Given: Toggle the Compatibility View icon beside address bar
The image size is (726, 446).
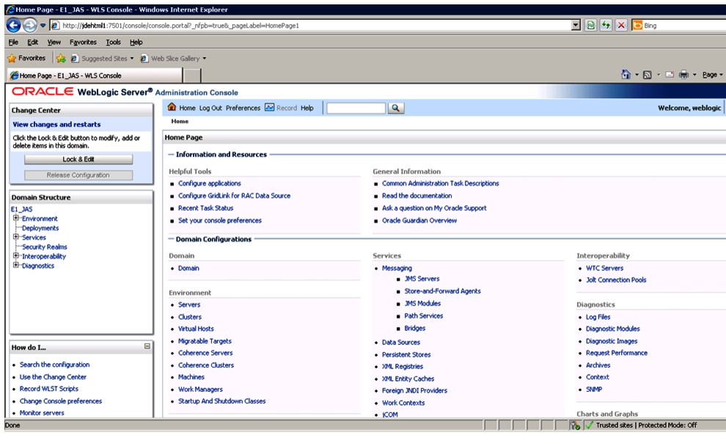Looking at the screenshot, I should [x=590, y=26].
